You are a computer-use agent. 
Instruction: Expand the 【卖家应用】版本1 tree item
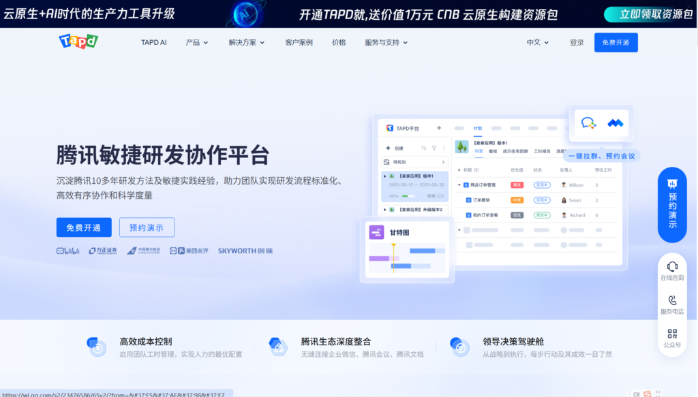[x=385, y=176]
